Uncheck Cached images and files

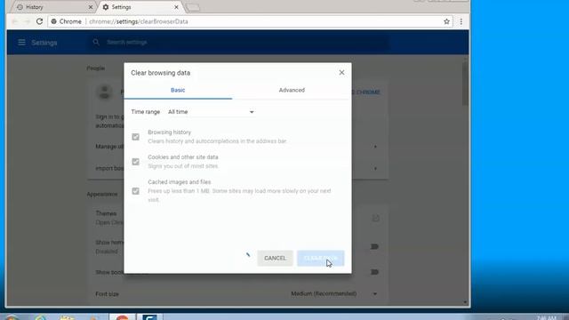point(135,191)
